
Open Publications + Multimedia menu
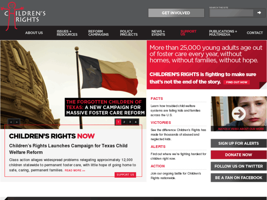223,33
